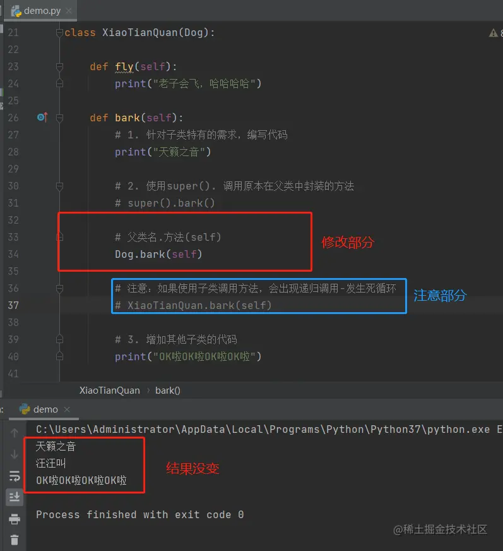The height and width of the screenshot is (551, 503).
Task: Place cursor on the Dog.bark(self) line
Action: (158, 254)
